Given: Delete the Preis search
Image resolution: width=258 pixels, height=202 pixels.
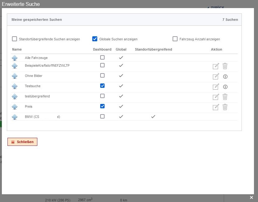Looking at the screenshot, I should (x=225, y=107).
